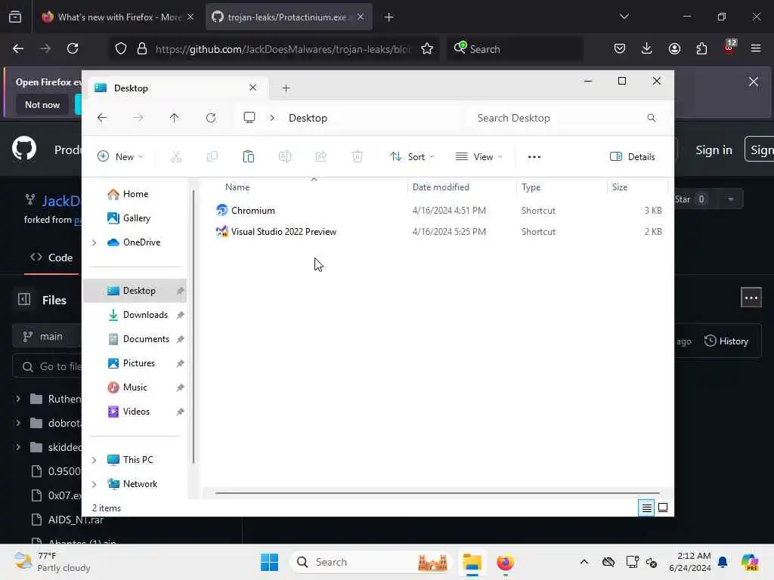Click Not now in Firefox notification bar
Image resolution: width=774 pixels, height=580 pixels.
pos(42,104)
